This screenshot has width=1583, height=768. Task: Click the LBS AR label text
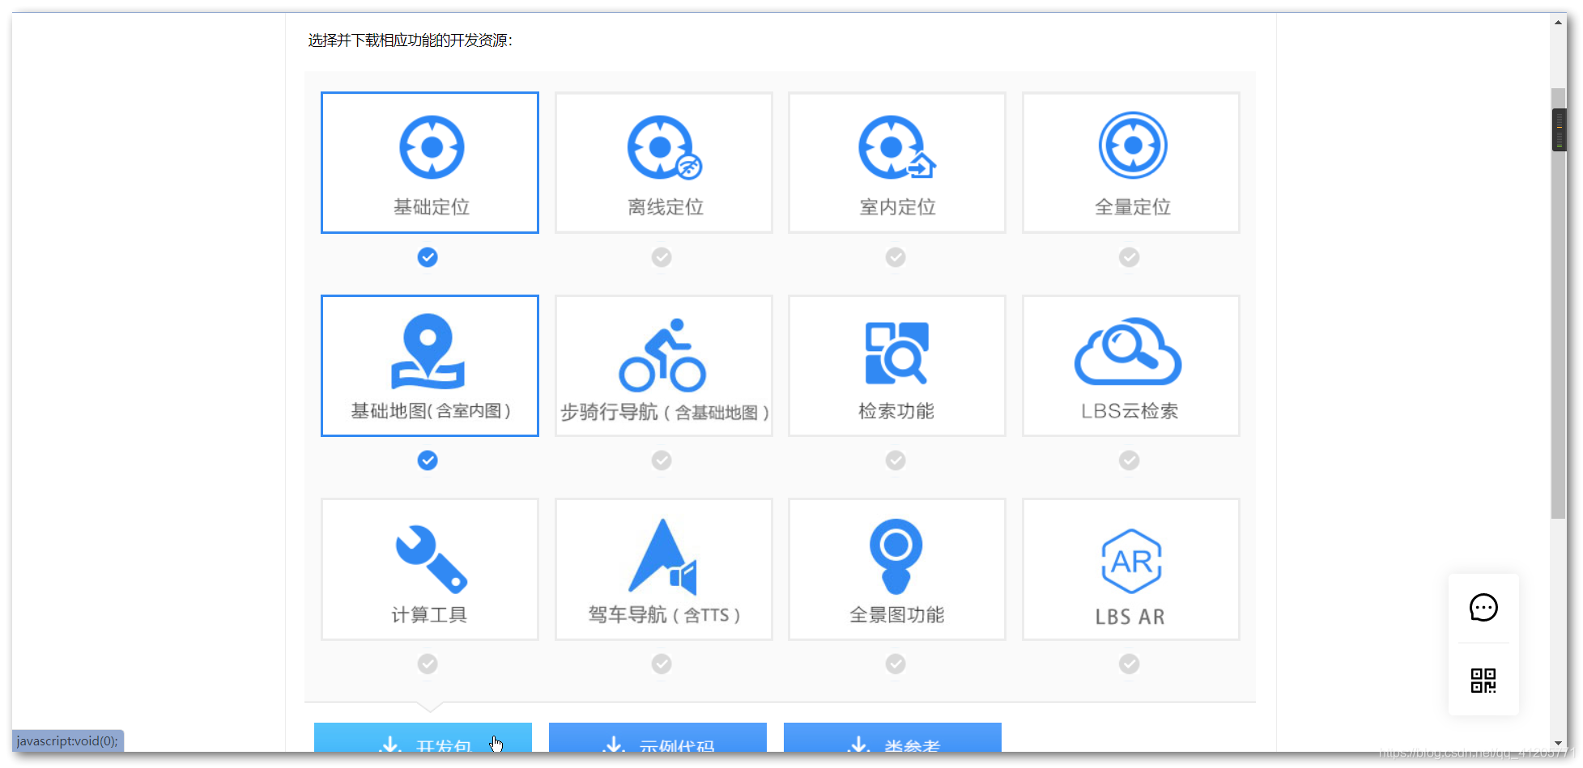(x=1130, y=617)
